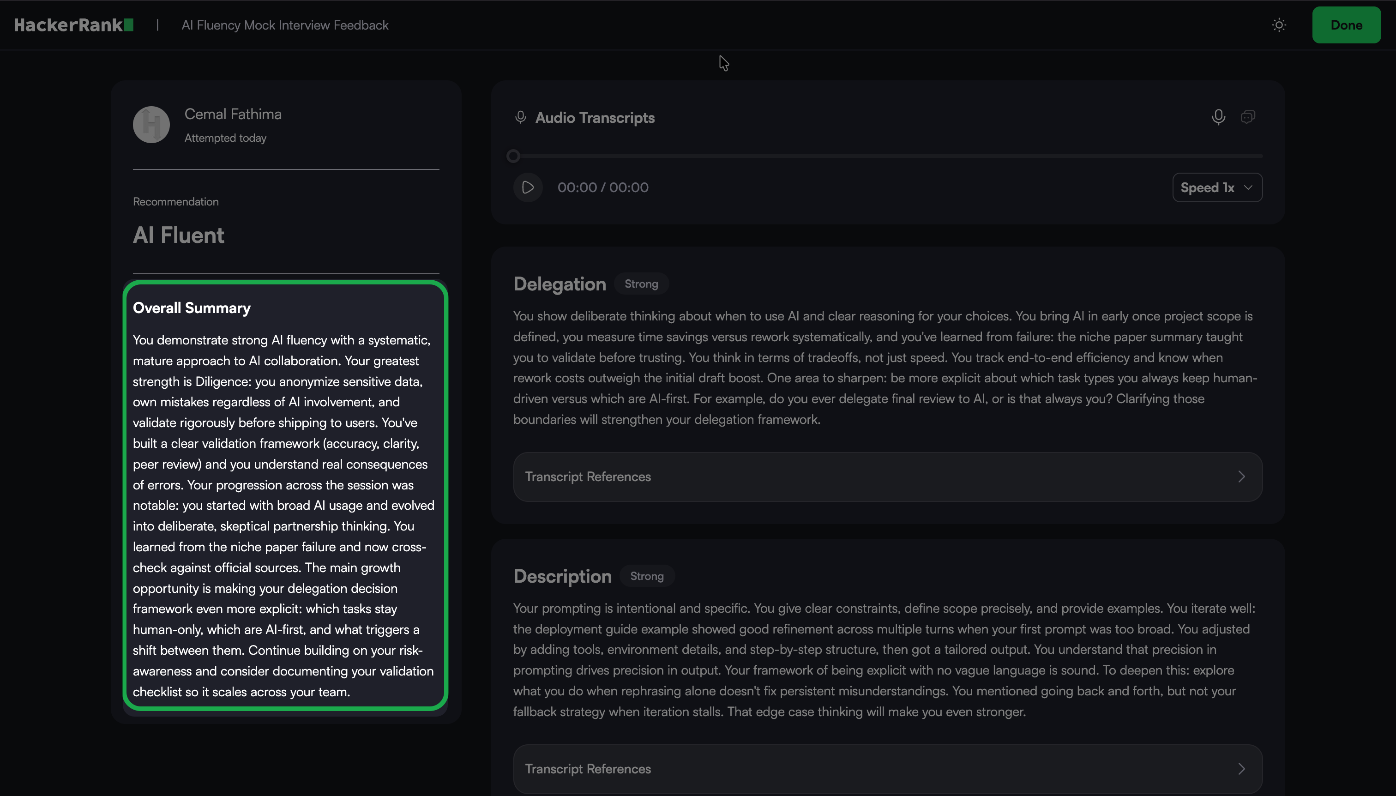This screenshot has height=796, width=1396.
Task: Click the AI Fluency Mock Interview Feedback title
Action: [x=285, y=25]
